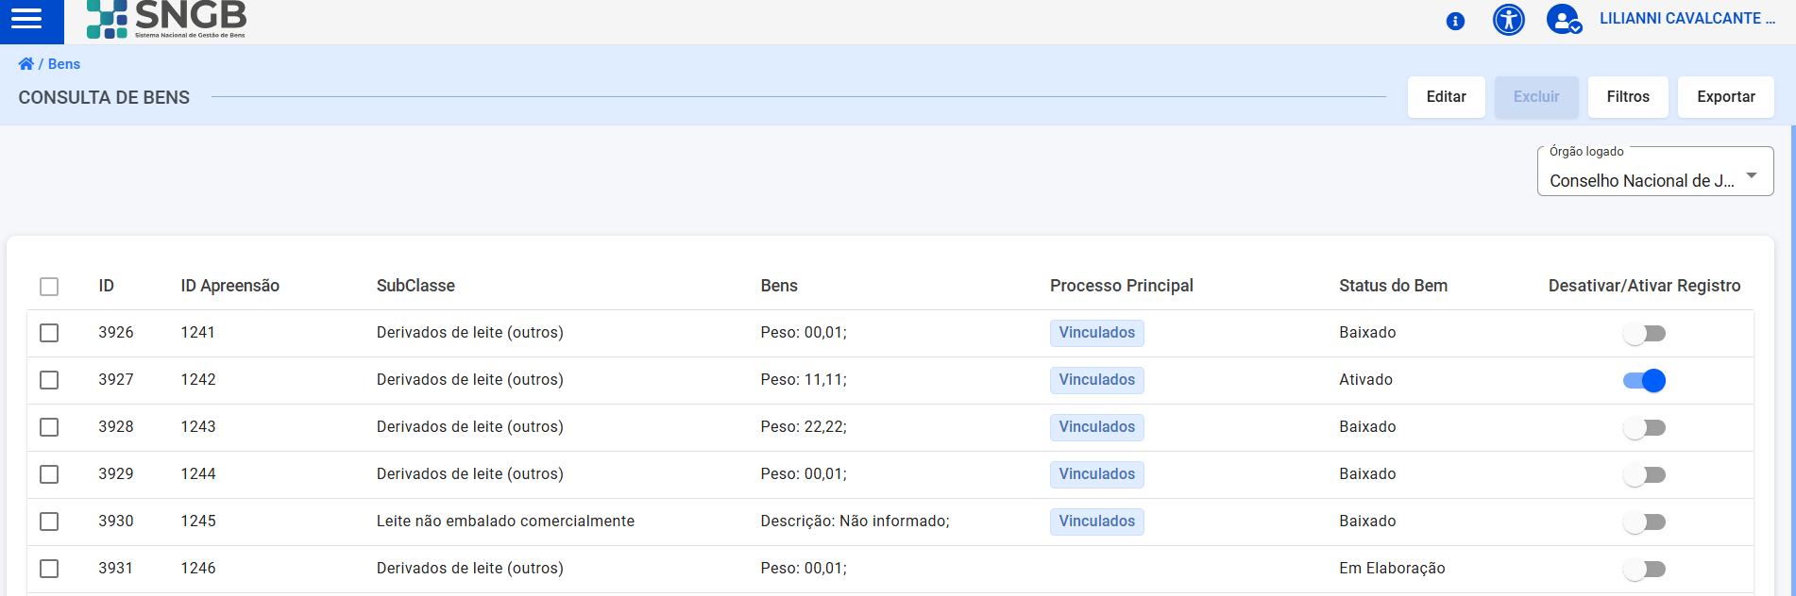Click the SubClasse column header
The height and width of the screenshot is (596, 1796).
pos(415,286)
